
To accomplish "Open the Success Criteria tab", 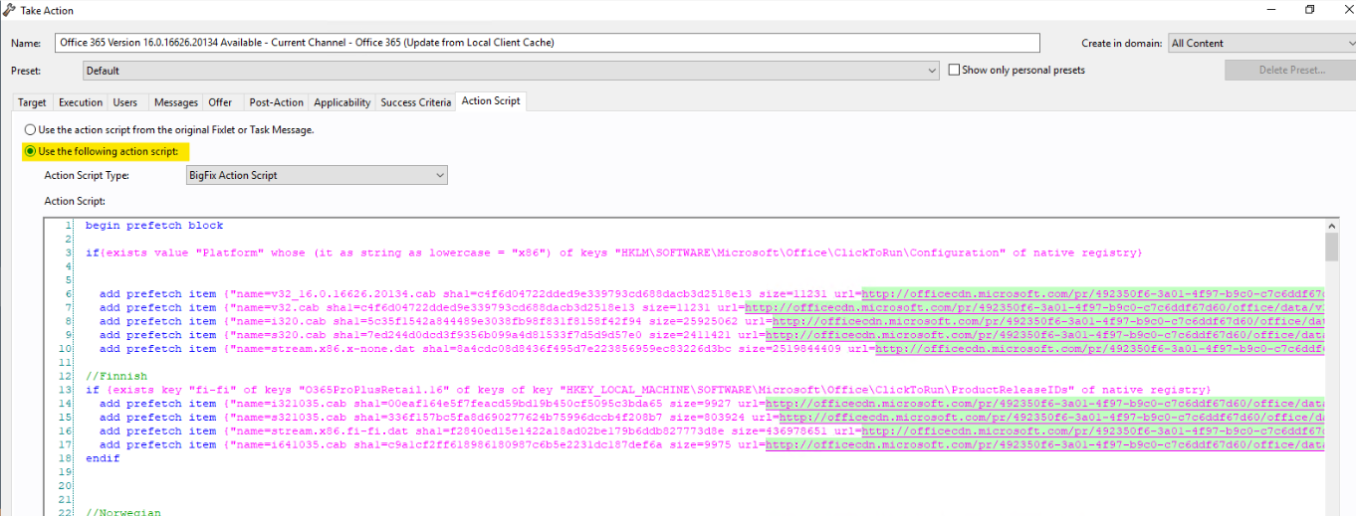I will [x=415, y=102].
